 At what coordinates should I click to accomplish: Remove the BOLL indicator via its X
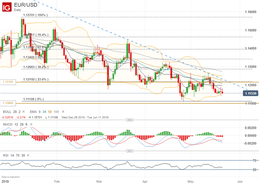coord(24,112)
